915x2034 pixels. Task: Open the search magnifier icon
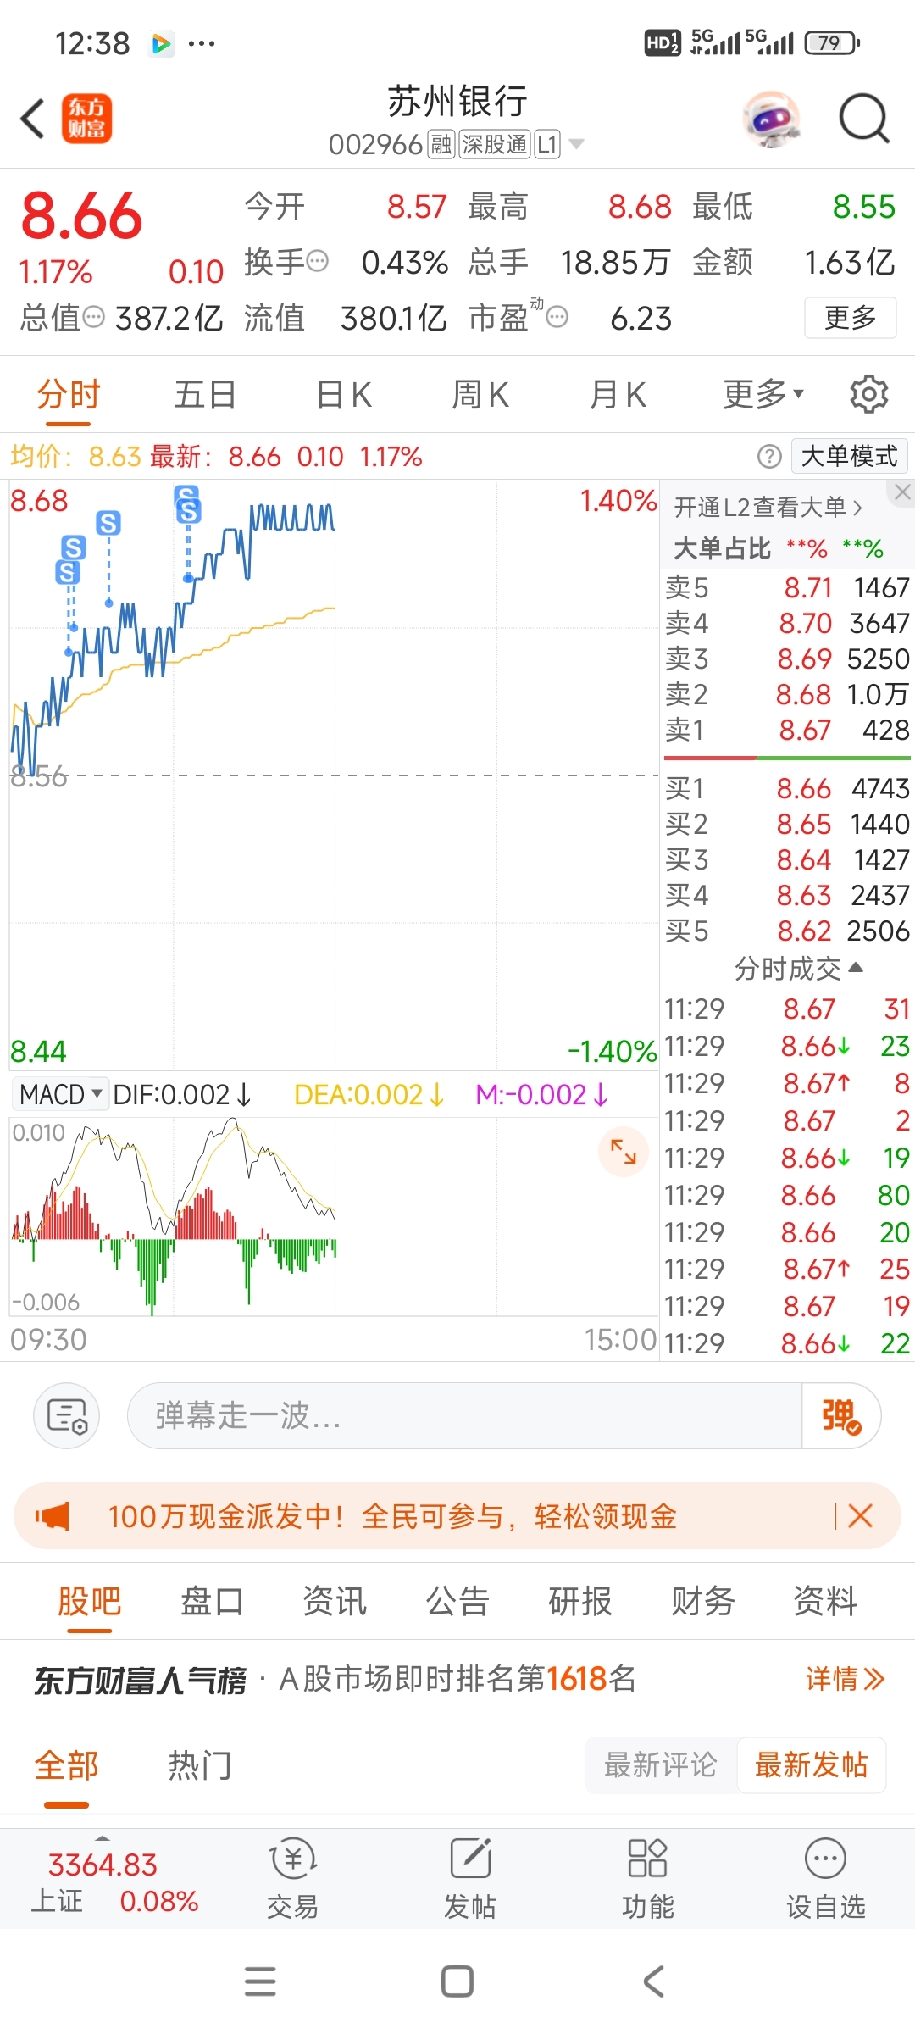point(863,119)
